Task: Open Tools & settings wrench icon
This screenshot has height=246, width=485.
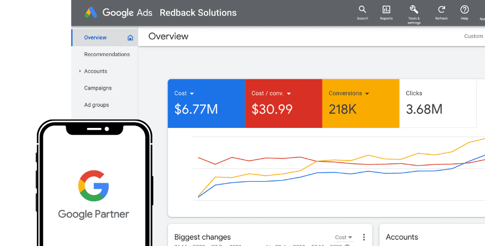Action: [414, 9]
